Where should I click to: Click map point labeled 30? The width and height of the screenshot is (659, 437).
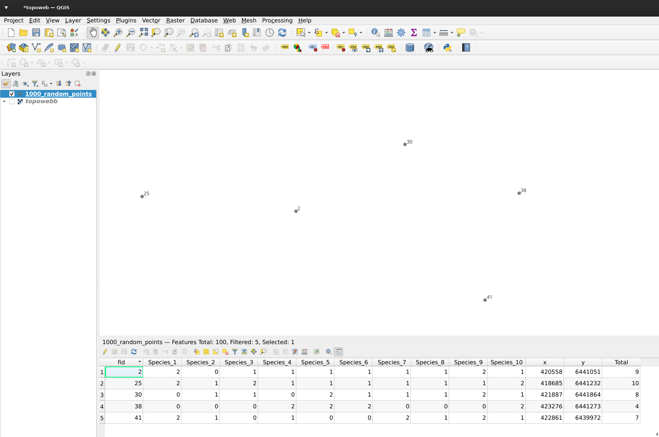coord(405,144)
